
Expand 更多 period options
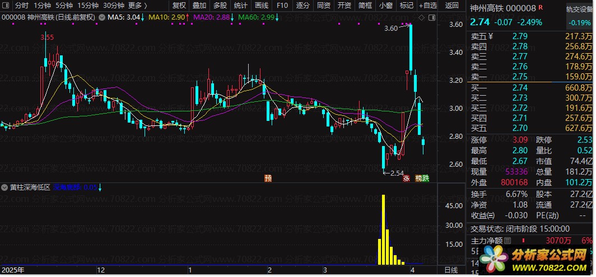[x=138, y=6]
